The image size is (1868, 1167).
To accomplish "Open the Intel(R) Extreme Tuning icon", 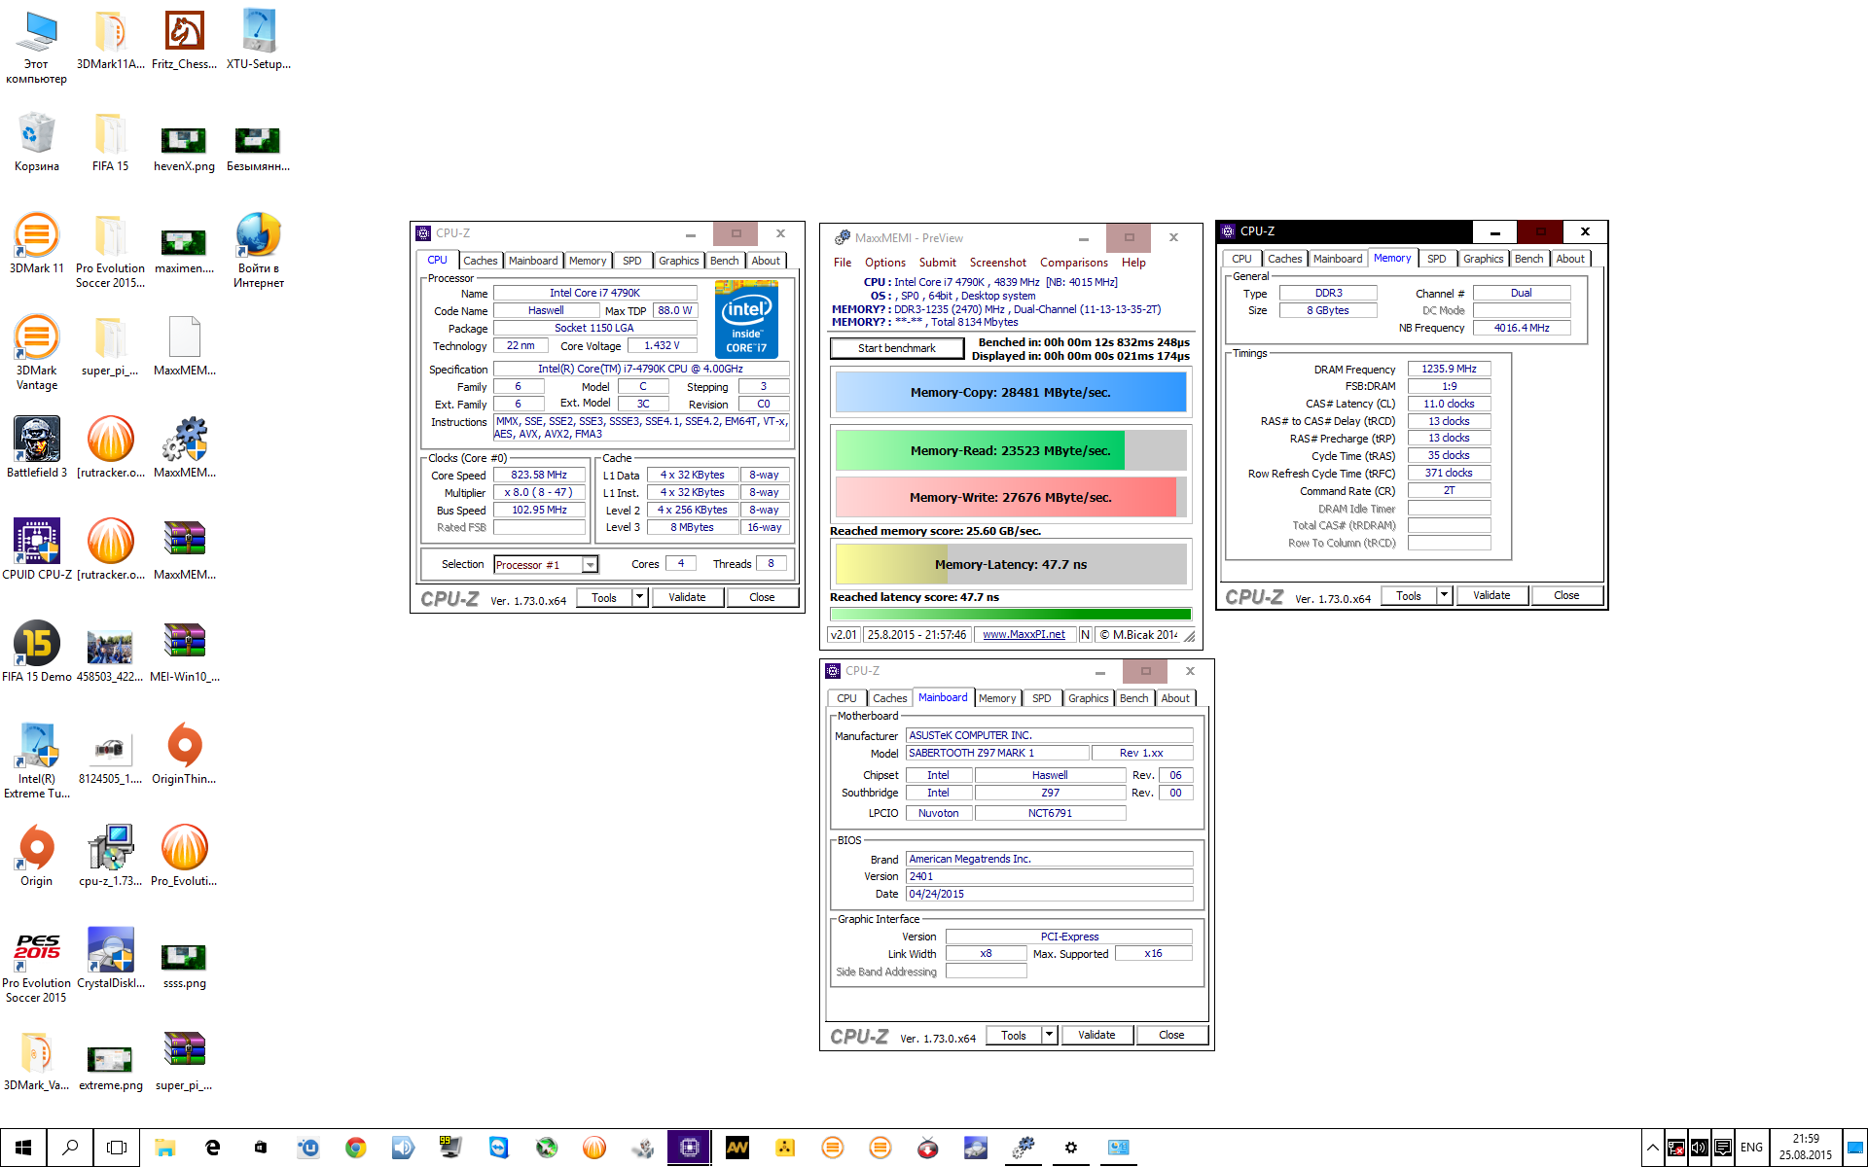I will coord(37,761).
